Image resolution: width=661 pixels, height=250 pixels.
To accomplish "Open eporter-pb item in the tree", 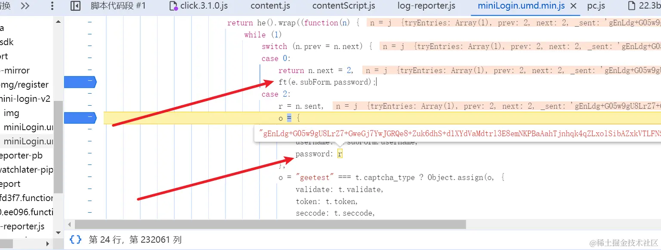I will (22, 155).
